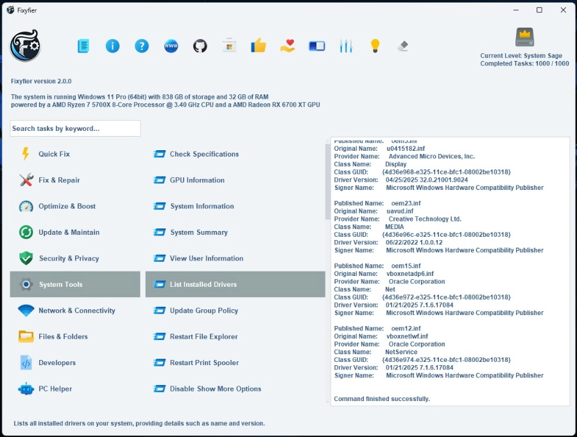Screen dimensions: 577x437
Task: Open the document notes toolbar icon
Action: pos(83,46)
